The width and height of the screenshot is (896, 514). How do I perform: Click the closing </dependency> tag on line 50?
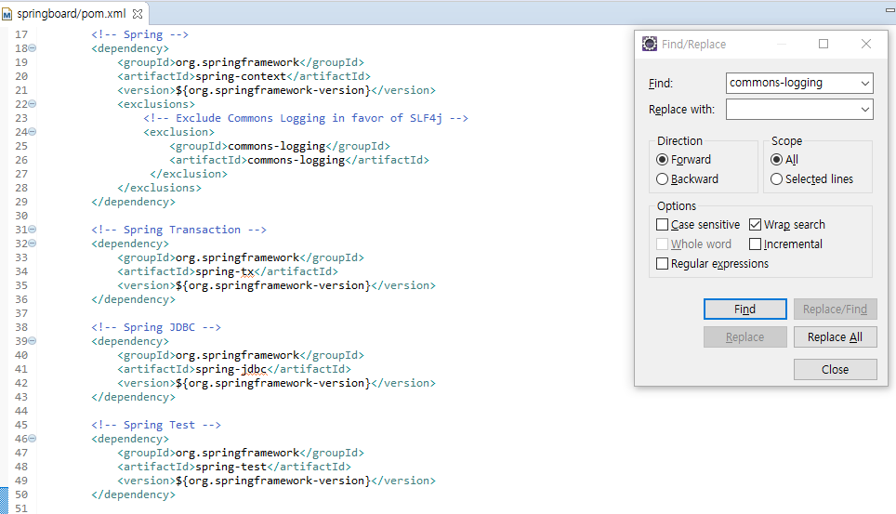(133, 494)
